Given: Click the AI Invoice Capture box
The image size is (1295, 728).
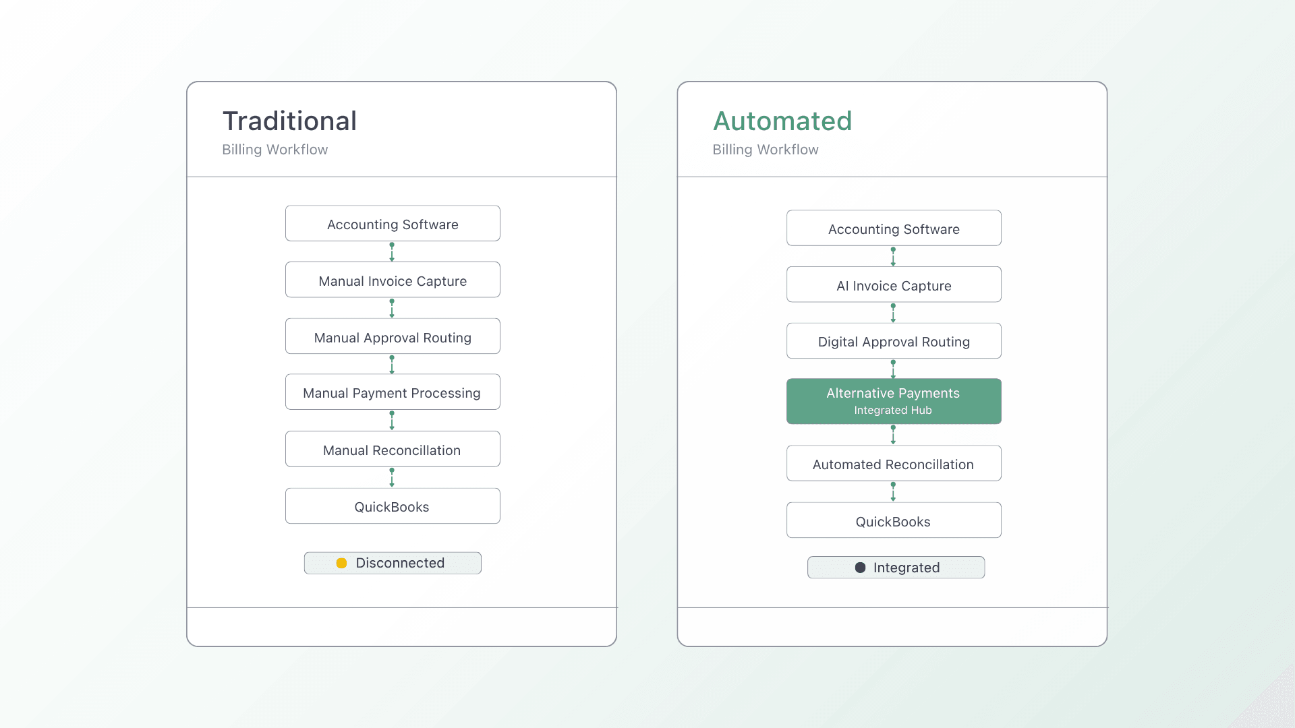Looking at the screenshot, I should click(894, 285).
